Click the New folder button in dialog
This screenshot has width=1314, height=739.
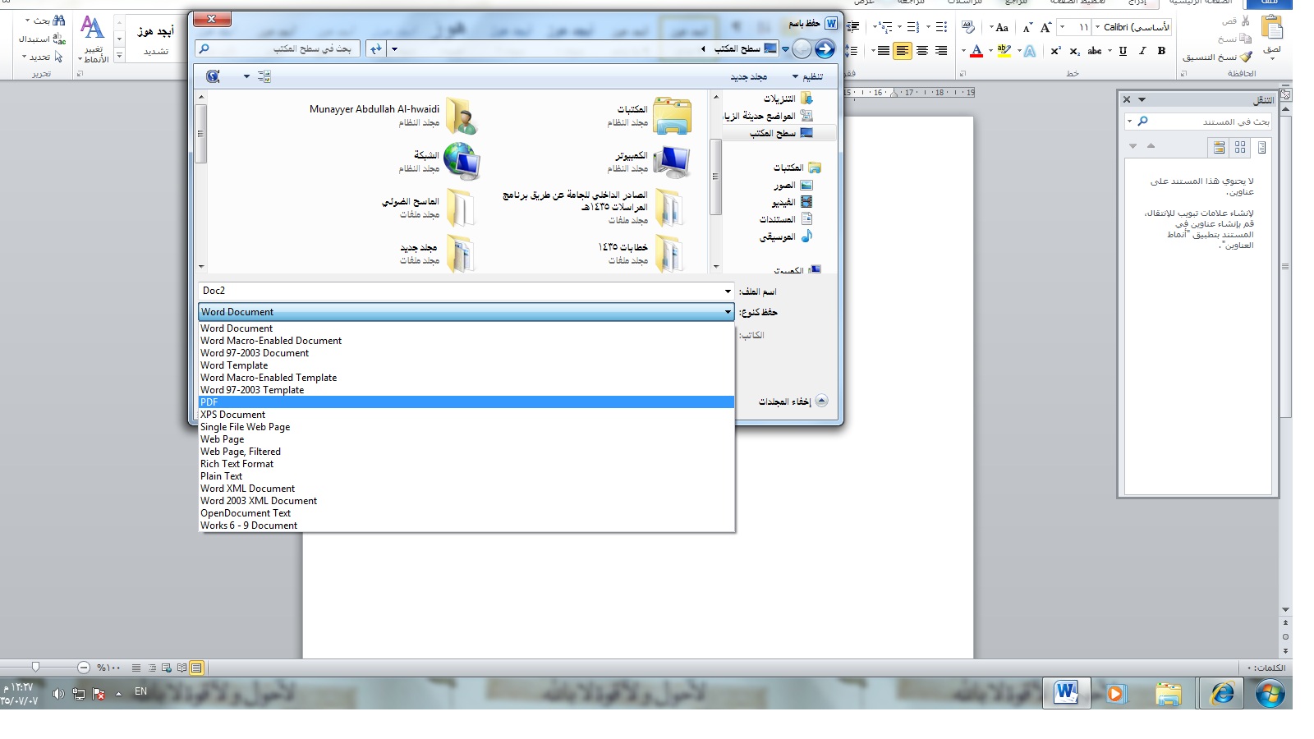pyautogui.click(x=749, y=76)
